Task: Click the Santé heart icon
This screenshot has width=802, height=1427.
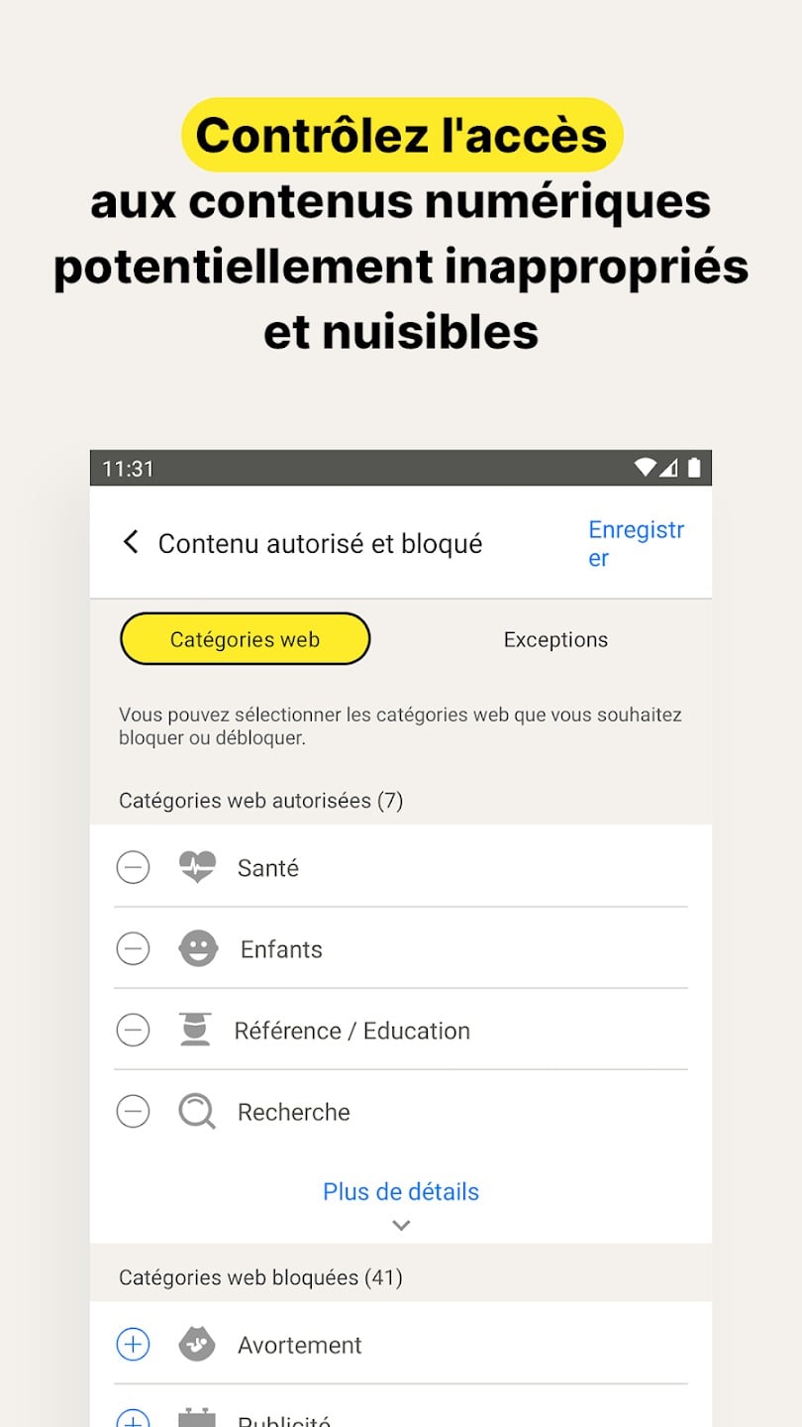Action: (197, 867)
